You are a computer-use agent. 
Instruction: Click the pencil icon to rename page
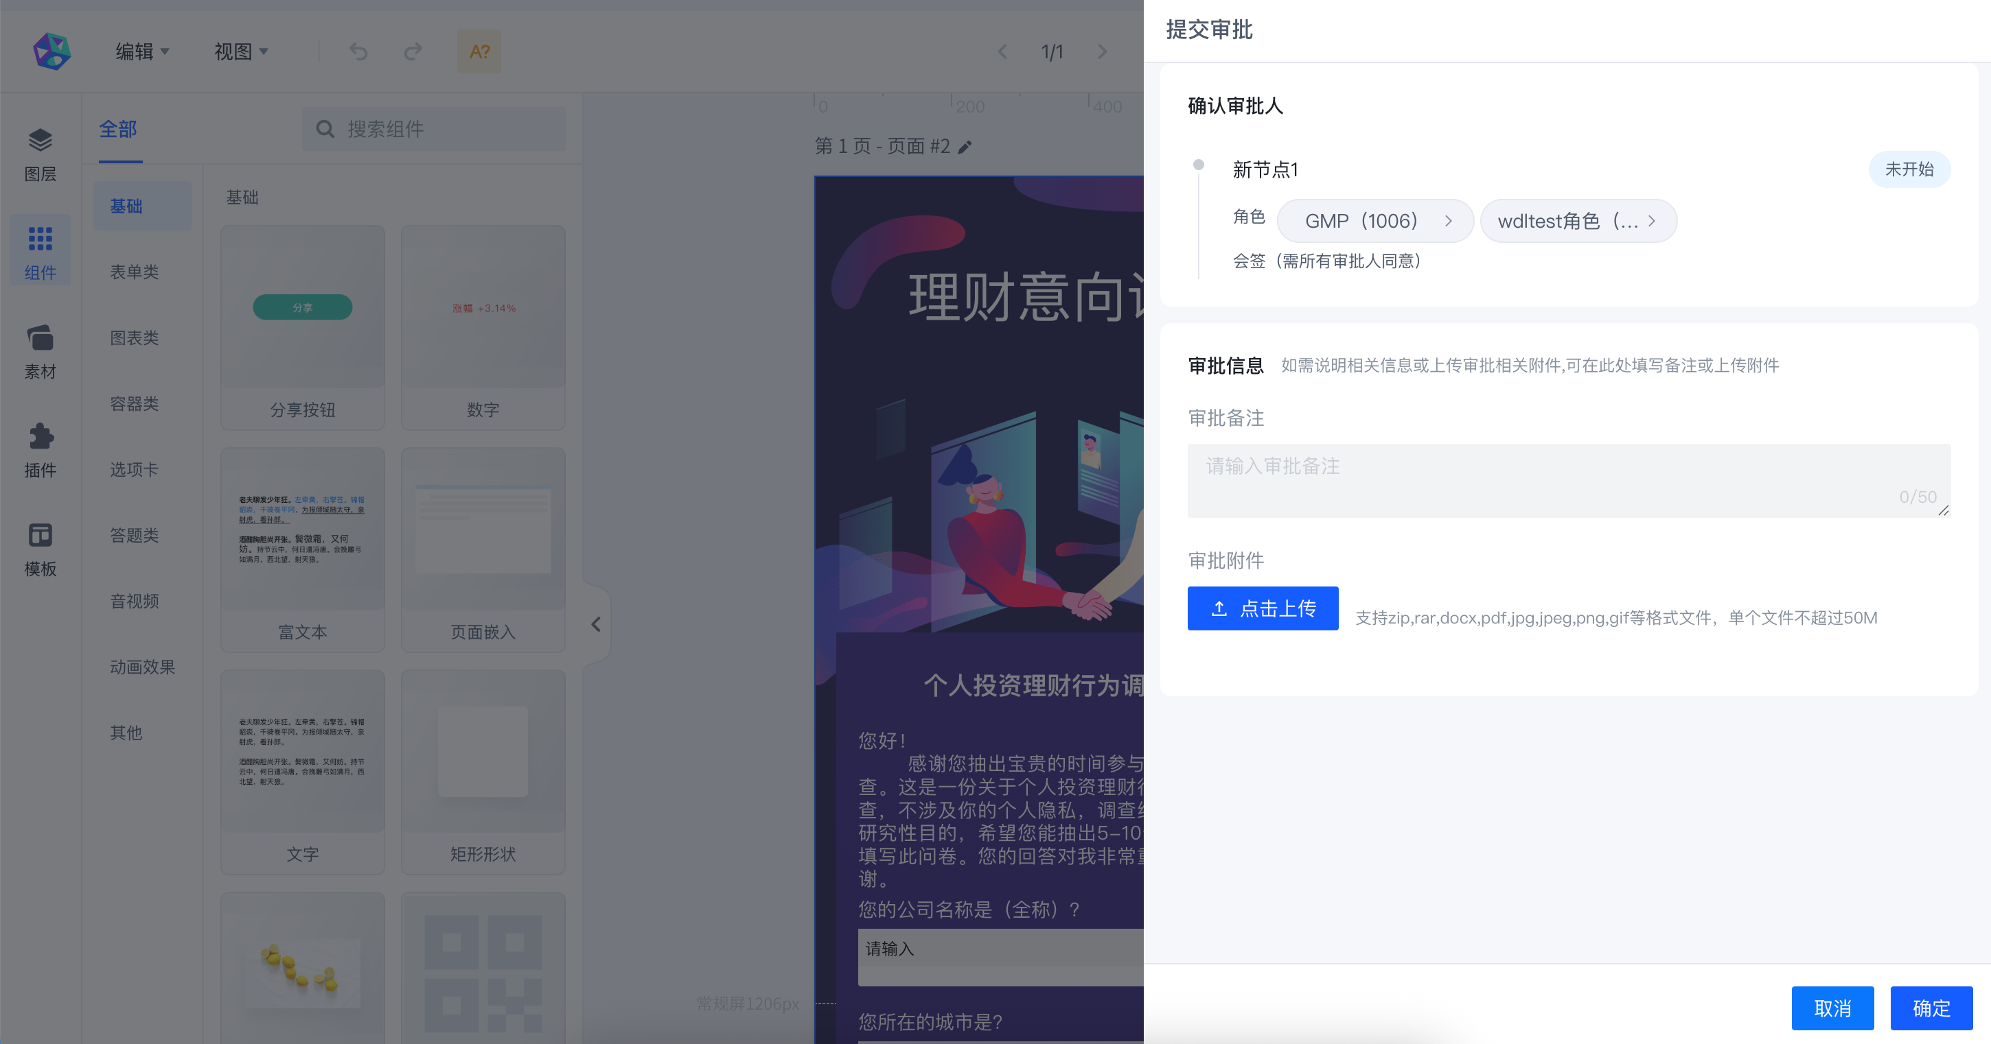965,147
